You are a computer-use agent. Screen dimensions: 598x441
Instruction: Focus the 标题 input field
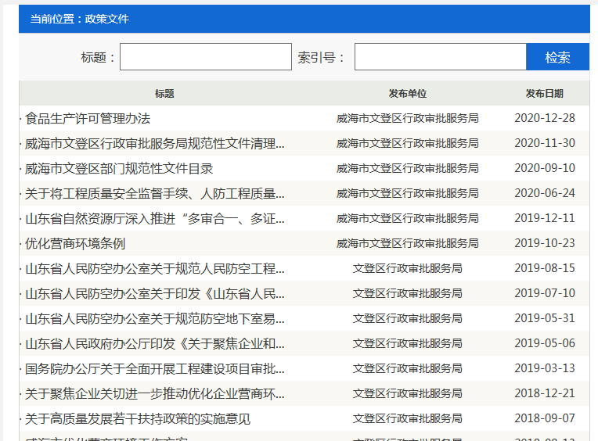tap(205, 57)
